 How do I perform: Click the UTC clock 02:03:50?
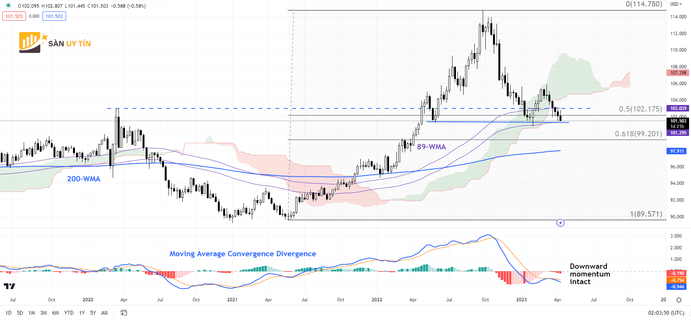(666, 313)
